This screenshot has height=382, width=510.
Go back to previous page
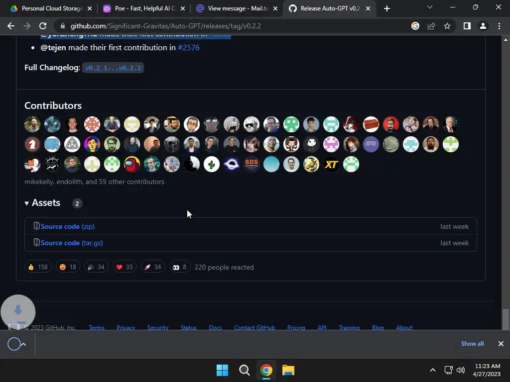pyautogui.click(x=11, y=26)
